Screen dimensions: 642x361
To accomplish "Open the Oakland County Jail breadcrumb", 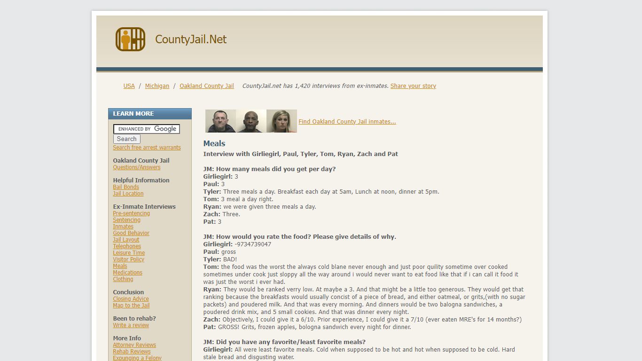I will click(206, 86).
